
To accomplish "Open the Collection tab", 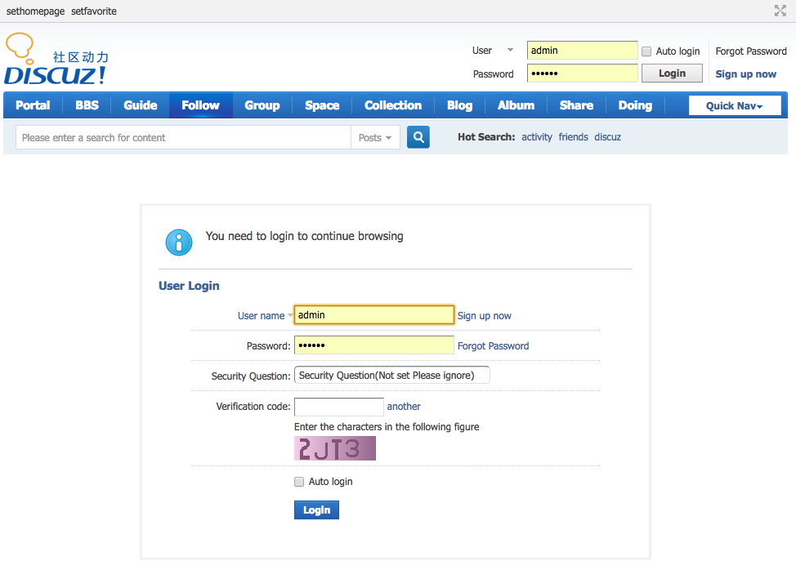I will (393, 105).
